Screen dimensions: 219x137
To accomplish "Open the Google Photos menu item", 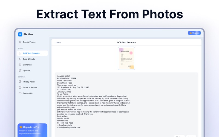I will (32, 42).
